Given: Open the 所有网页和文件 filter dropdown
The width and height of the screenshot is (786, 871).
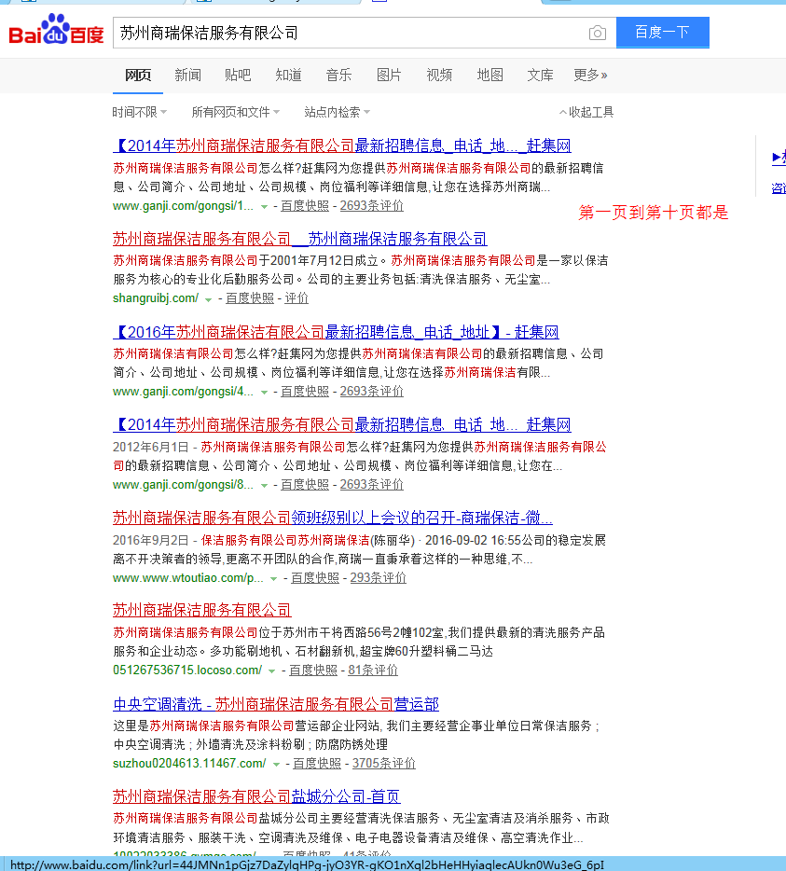Looking at the screenshot, I should (x=236, y=112).
